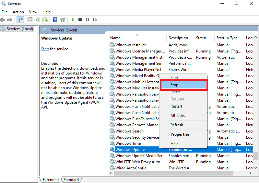Expand All Tasks submenu in context menu
Image resolution: width=259 pixels, height=183 pixels.
point(184,116)
